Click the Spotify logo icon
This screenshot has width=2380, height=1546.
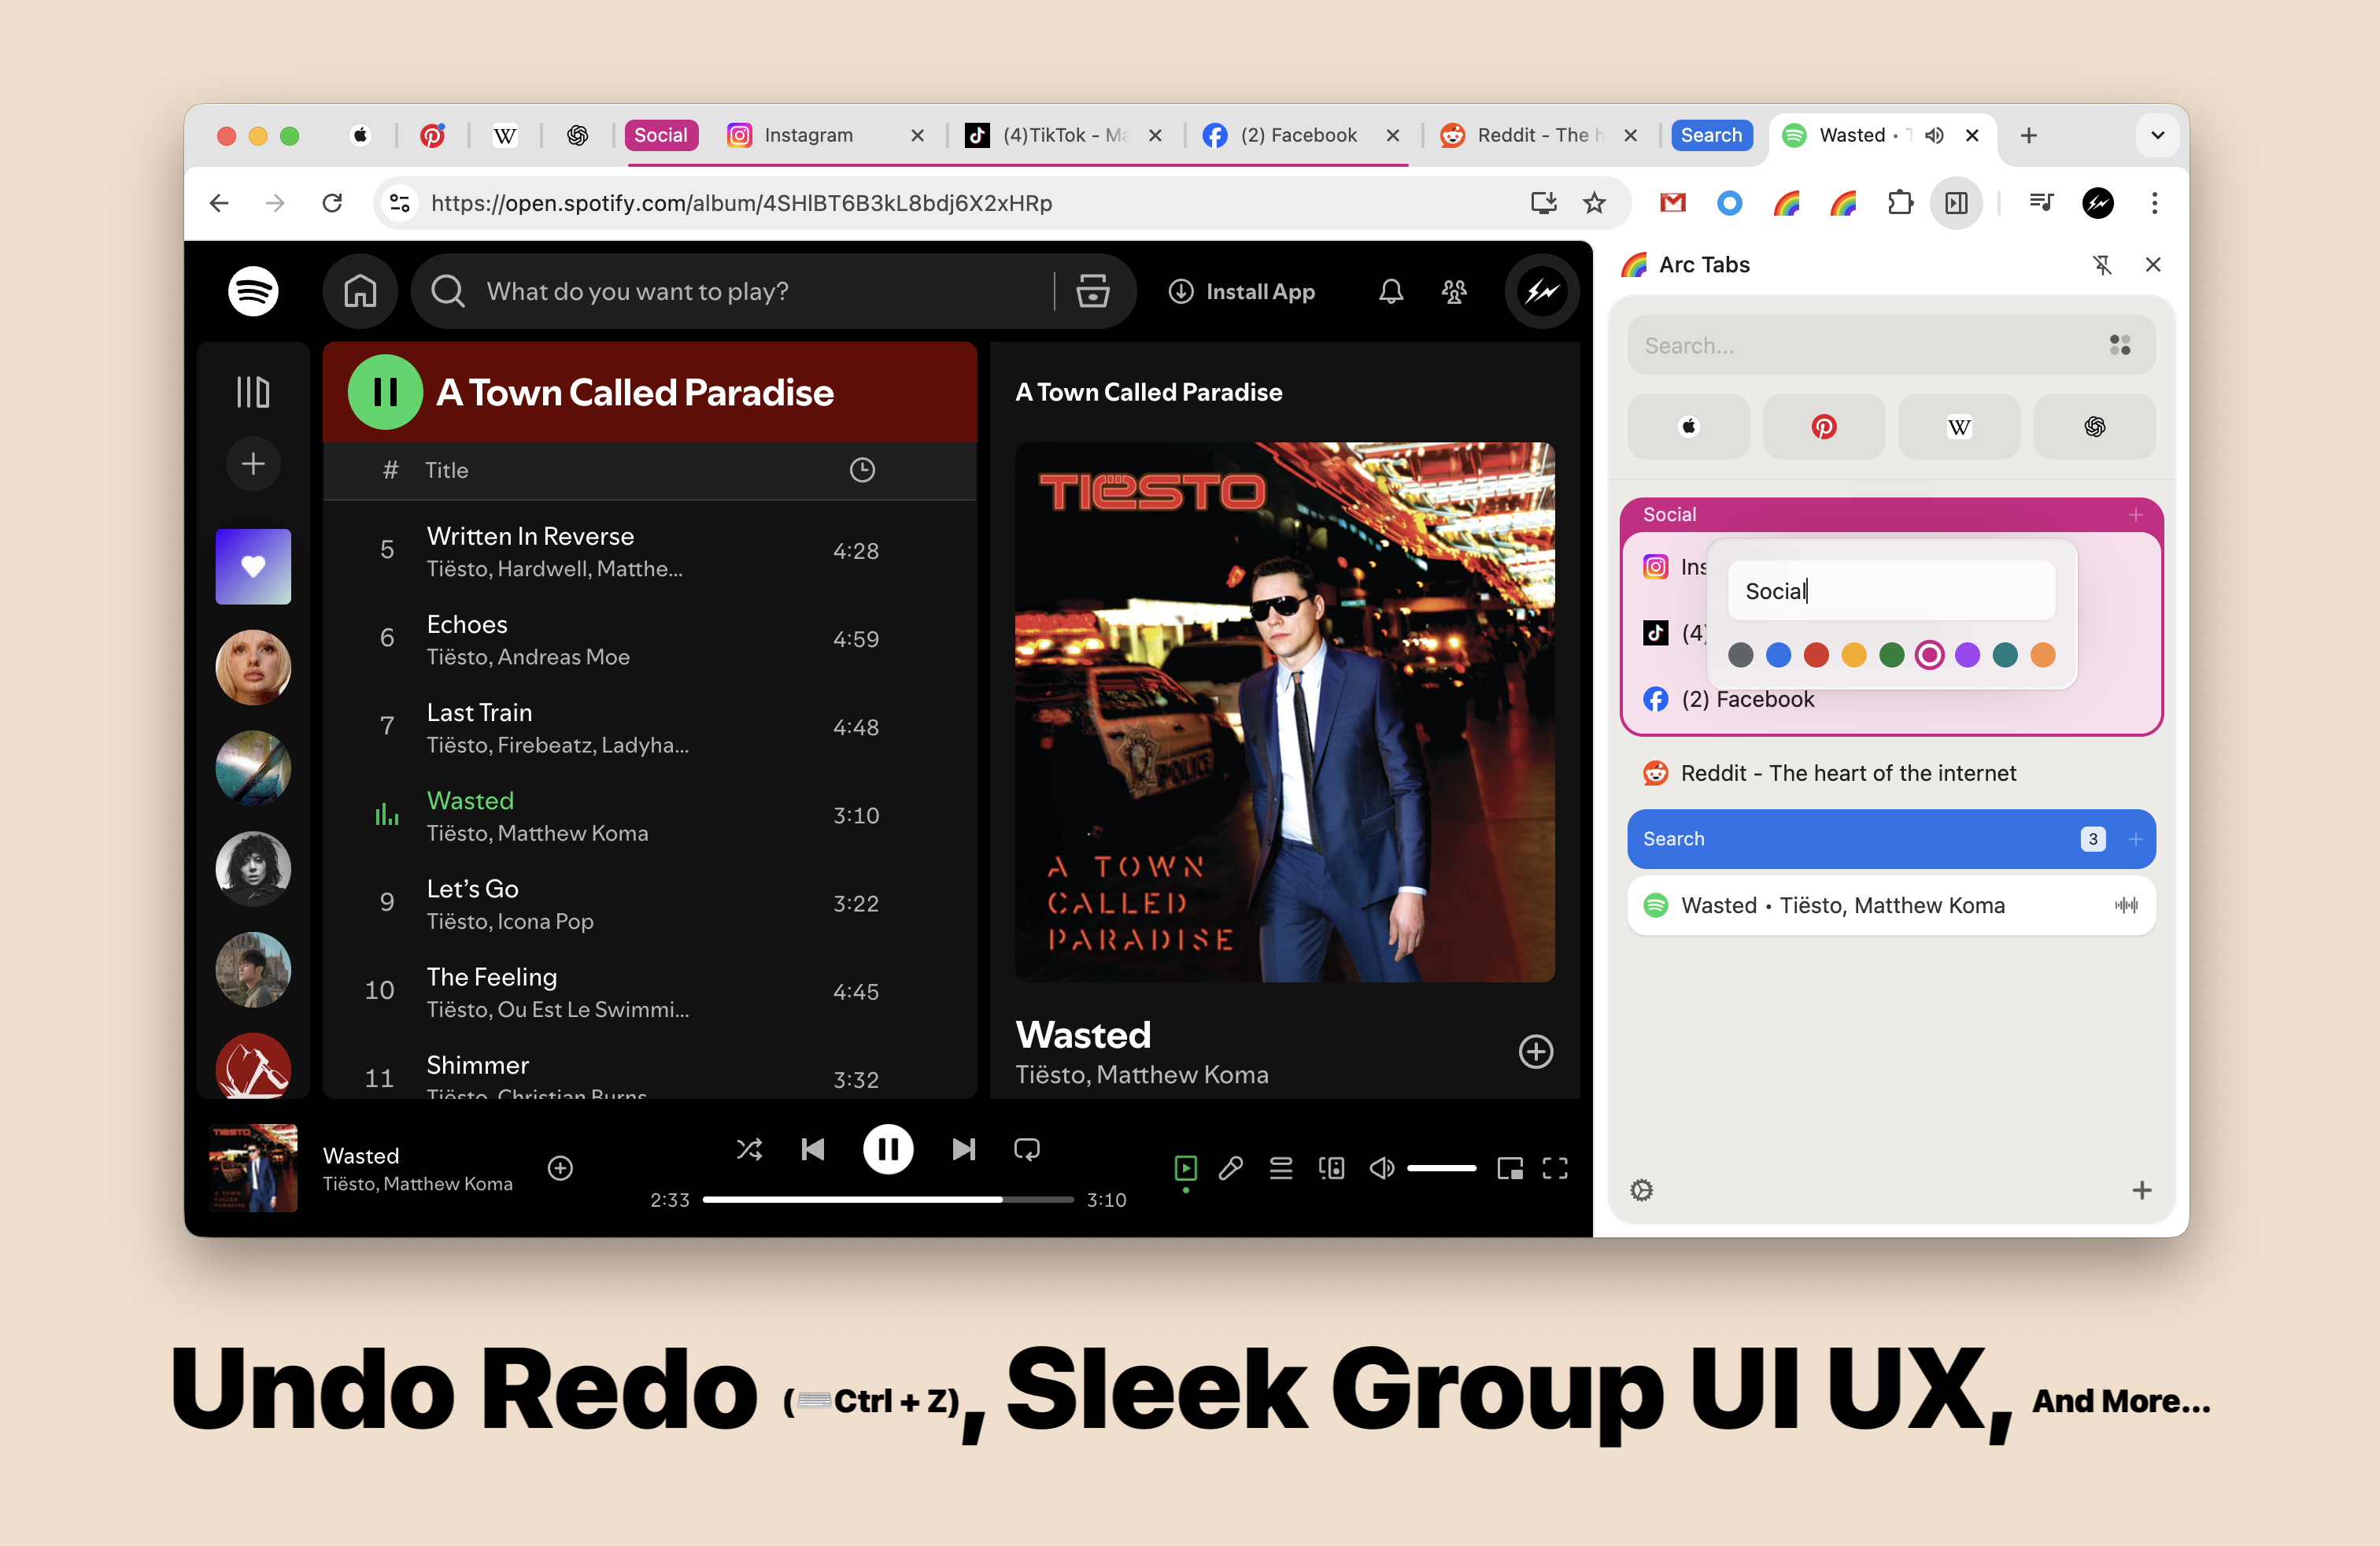coord(253,291)
